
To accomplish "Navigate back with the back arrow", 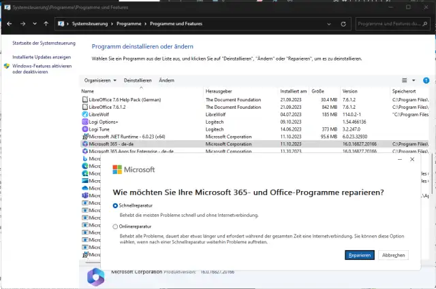I will coord(9,23).
